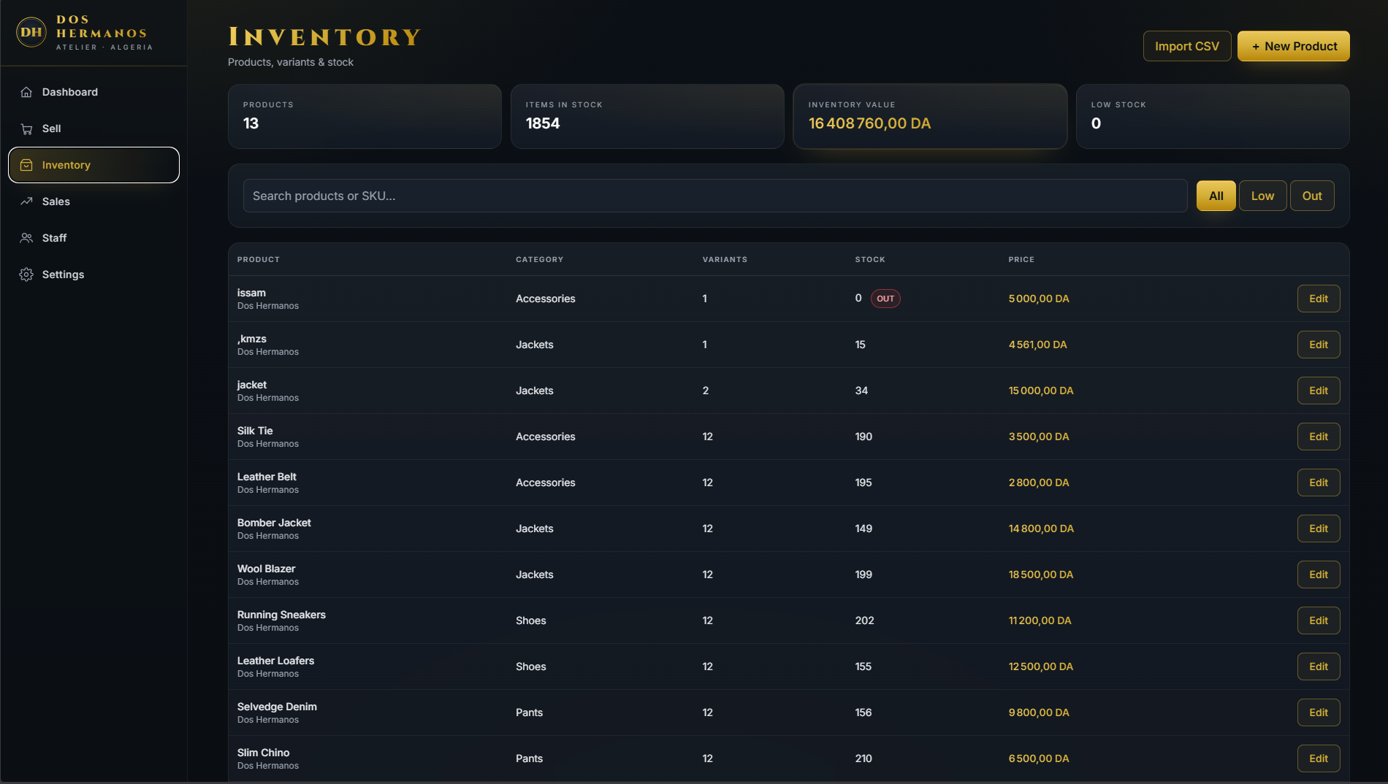
Task: Edit the jacket product row
Action: pos(1319,391)
